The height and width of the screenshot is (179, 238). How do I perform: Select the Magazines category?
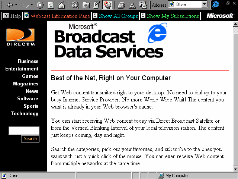(x=26, y=84)
